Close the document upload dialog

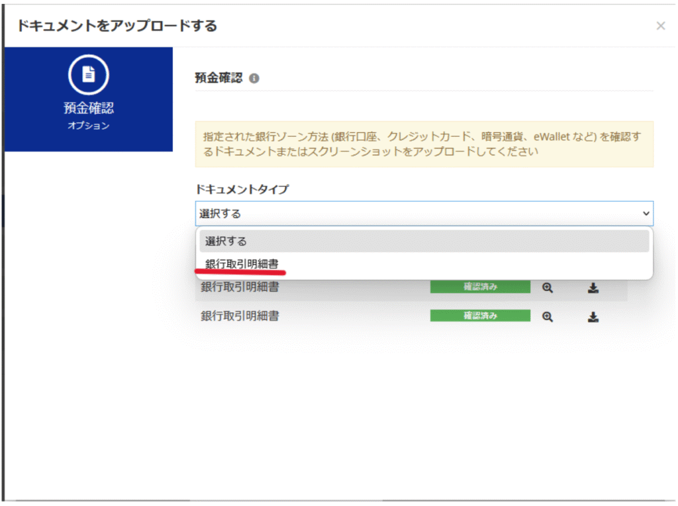pyautogui.click(x=660, y=26)
